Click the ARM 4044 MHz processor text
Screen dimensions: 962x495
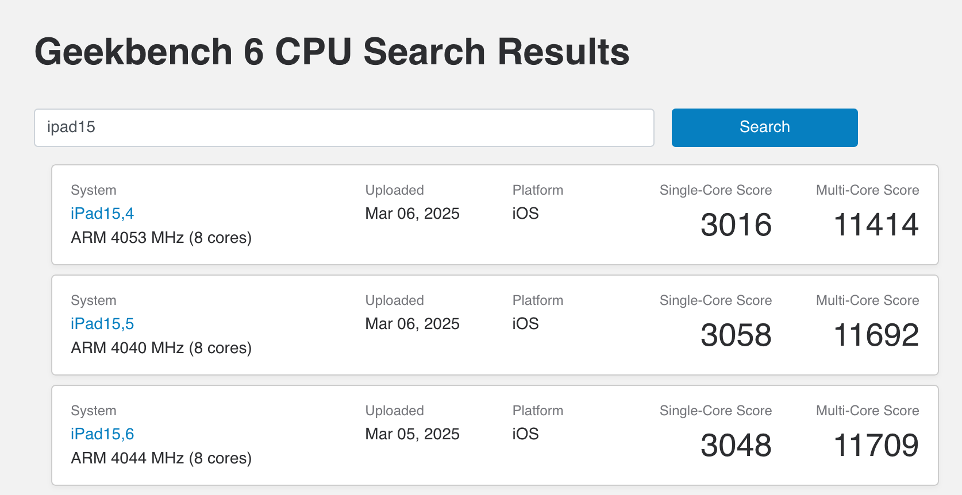(161, 458)
